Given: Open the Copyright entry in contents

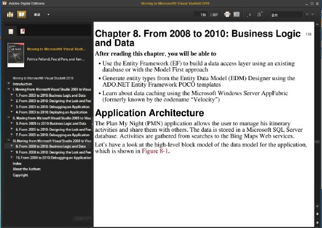Looking at the screenshot, I should point(20,175).
